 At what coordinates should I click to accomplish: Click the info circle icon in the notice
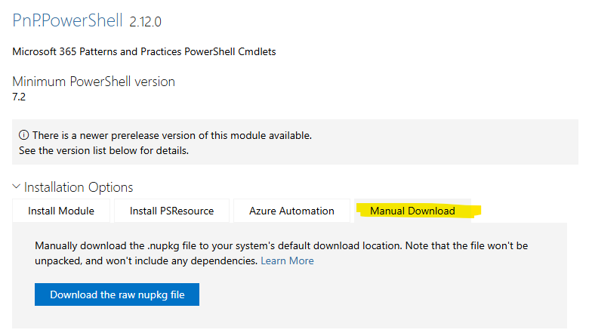point(23,134)
